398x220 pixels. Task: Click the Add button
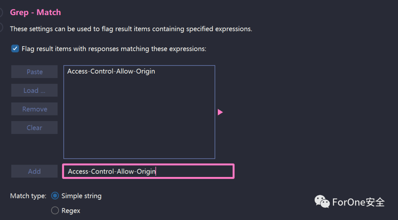coord(34,171)
